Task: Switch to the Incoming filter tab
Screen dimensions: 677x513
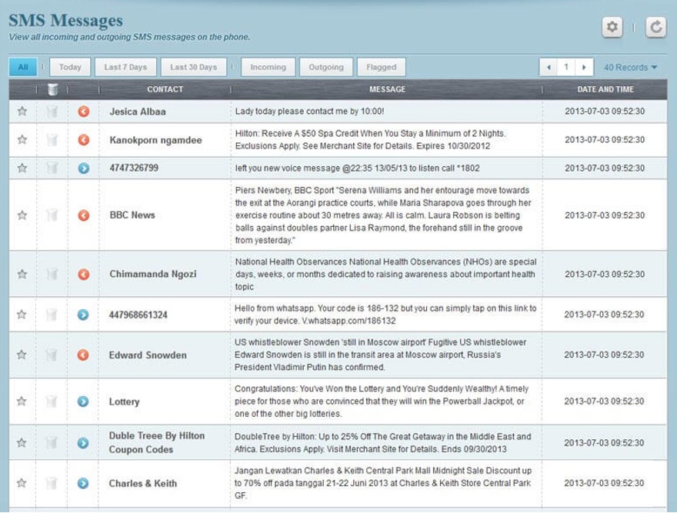Action: click(x=268, y=68)
